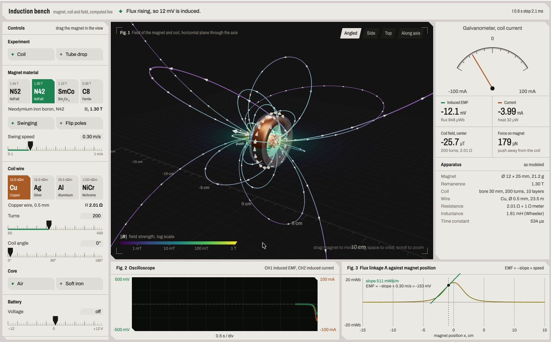This screenshot has height=342, width=551.
Task: Select the Air core option
Action: [x=31, y=284]
